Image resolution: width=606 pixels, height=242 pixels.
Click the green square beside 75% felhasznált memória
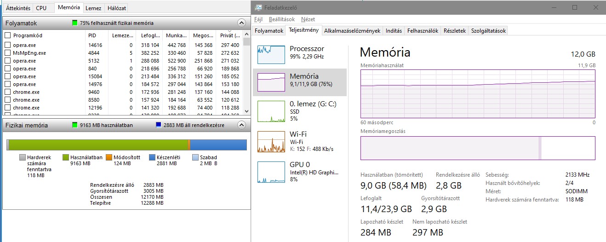75,23
